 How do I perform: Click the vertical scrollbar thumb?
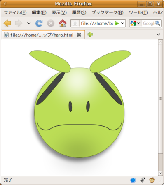(x=160, y=99)
